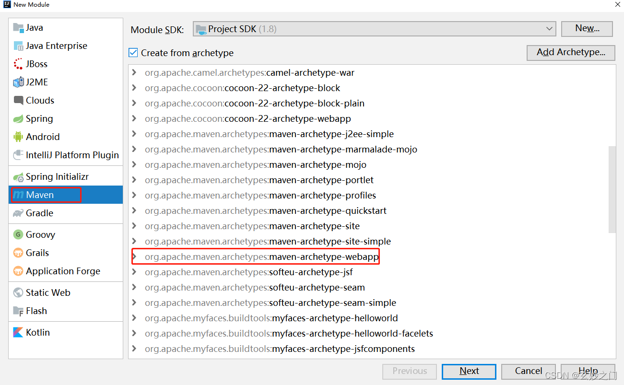Viewport: 624px width, 385px height.
Task: Expand myfaces-archetype-helloworld-facelets node
Action: click(x=135, y=334)
